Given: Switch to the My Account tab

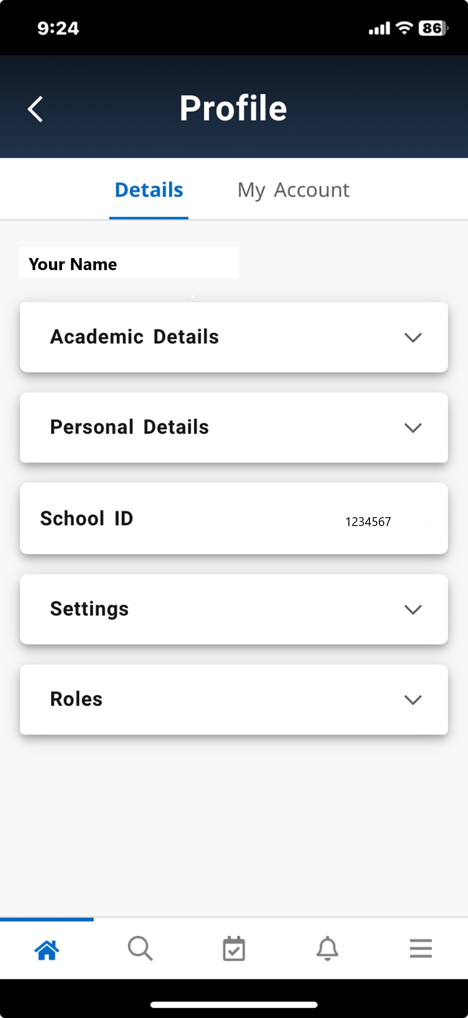Looking at the screenshot, I should (x=293, y=191).
